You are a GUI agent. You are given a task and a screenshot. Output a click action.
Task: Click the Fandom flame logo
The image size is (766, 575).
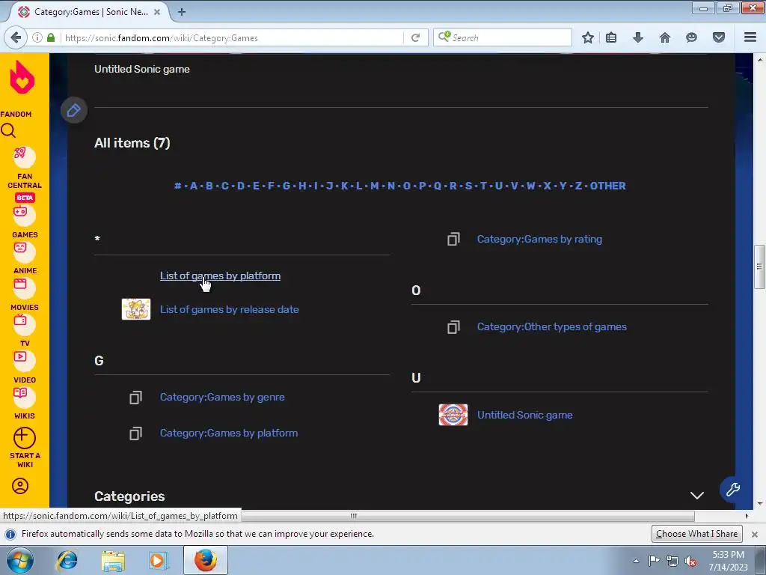[22, 77]
